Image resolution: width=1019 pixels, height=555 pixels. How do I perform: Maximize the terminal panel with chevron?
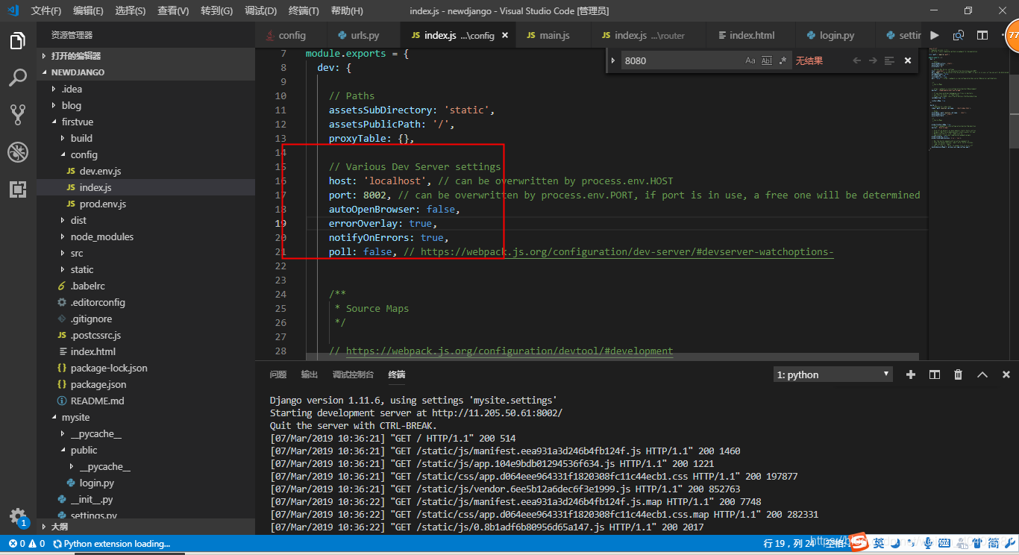[982, 374]
